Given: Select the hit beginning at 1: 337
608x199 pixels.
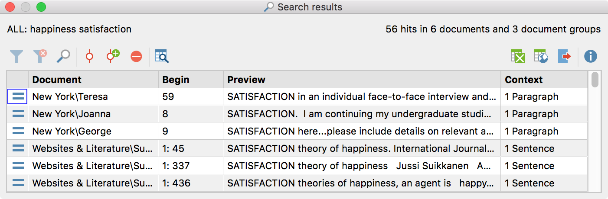Looking at the screenshot, I should [297, 166].
